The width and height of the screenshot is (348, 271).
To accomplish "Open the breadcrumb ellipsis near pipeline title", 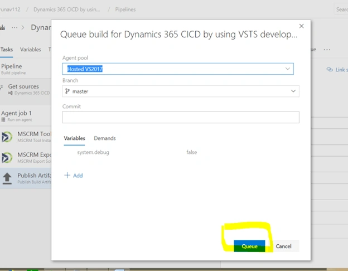I will 14,27.
